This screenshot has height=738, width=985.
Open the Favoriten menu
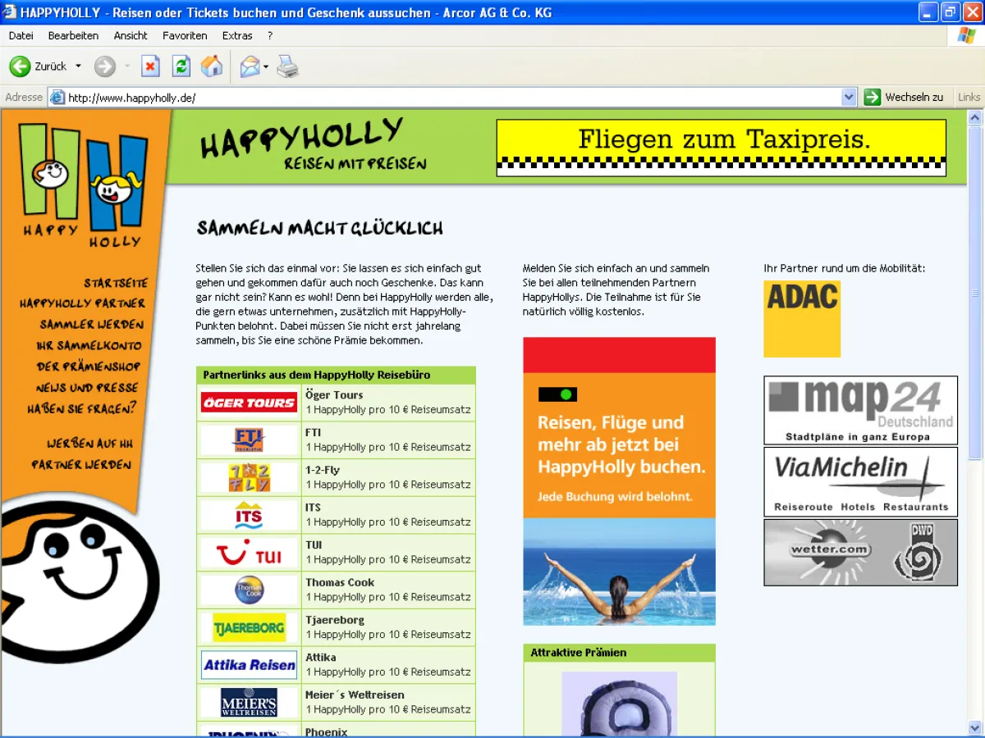[185, 35]
